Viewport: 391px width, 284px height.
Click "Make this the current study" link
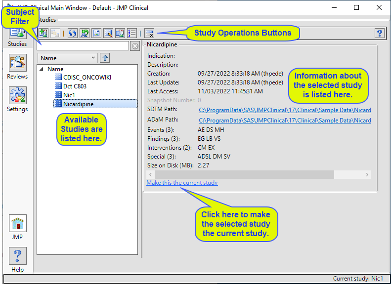point(182,183)
